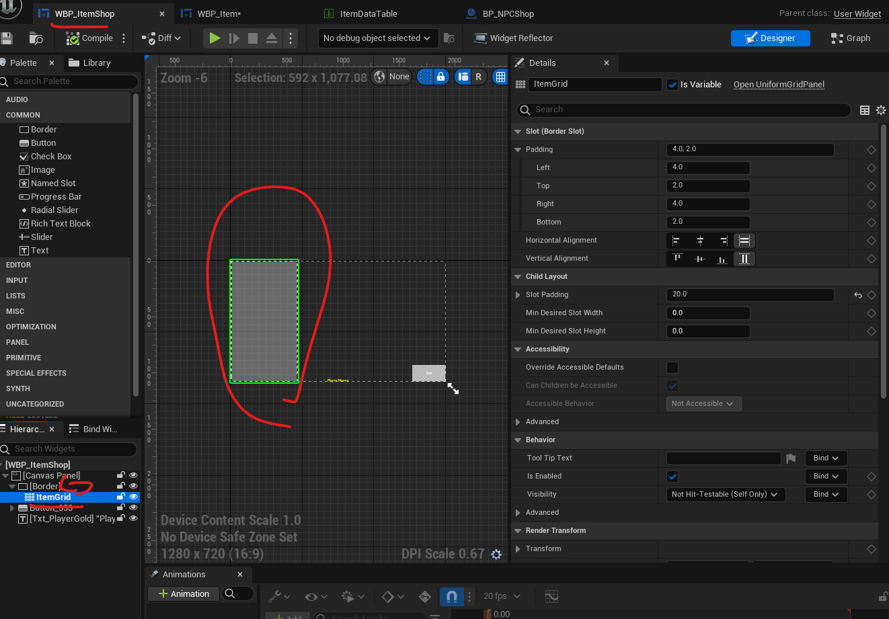Open designer DPI Scale settings gear
Image resolution: width=889 pixels, height=619 pixels.
tap(496, 554)
